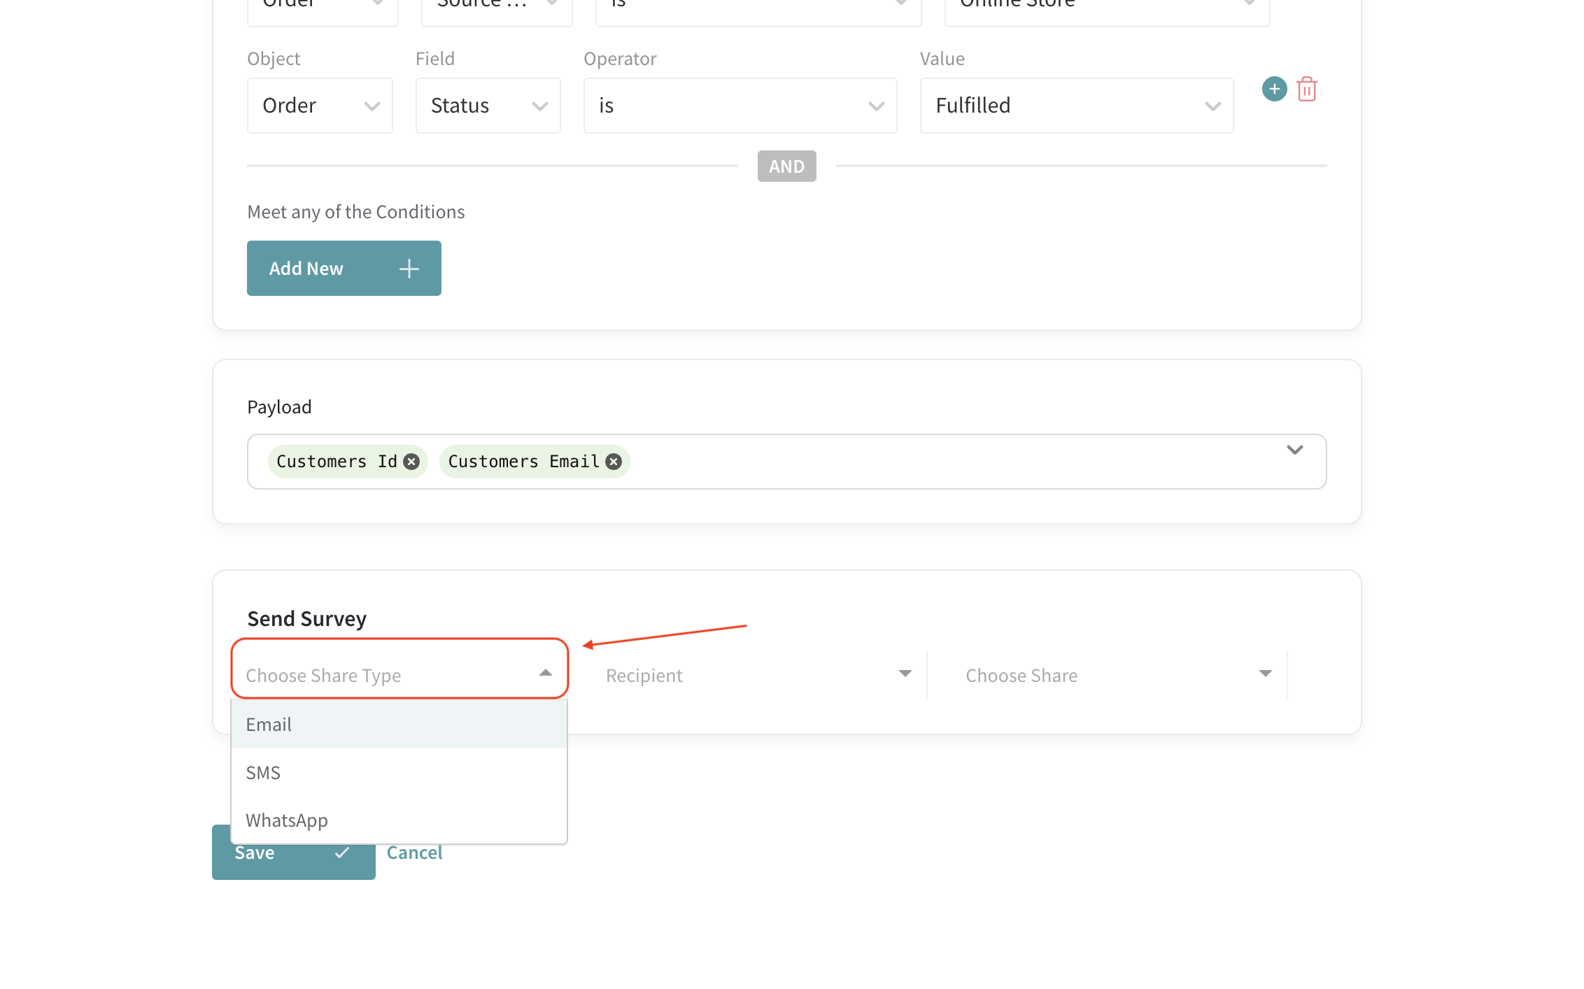Expand the Payload field chevron
Image resolution: width=1584 pixels, height=989 pixels.
[1294, 450]
